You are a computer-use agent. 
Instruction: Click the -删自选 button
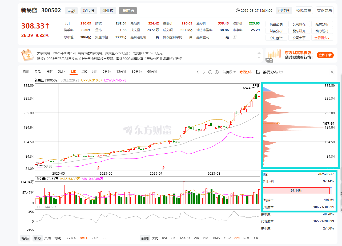coord(128,11)
